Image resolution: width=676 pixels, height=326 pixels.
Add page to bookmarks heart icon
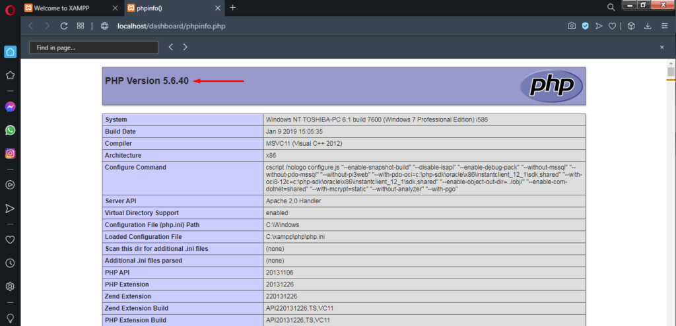click(612, 26)
